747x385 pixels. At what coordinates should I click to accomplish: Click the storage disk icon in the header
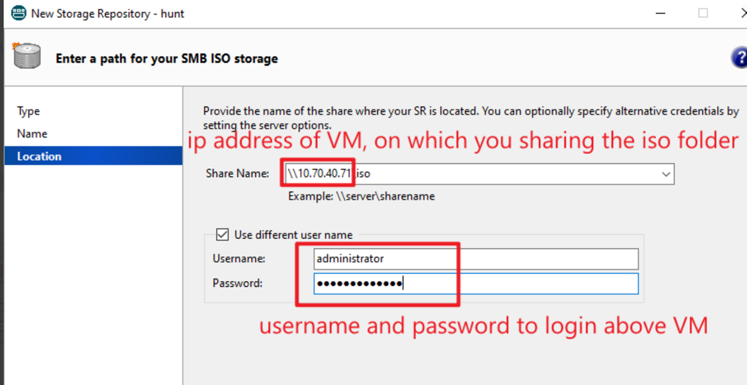pos(26,56)
